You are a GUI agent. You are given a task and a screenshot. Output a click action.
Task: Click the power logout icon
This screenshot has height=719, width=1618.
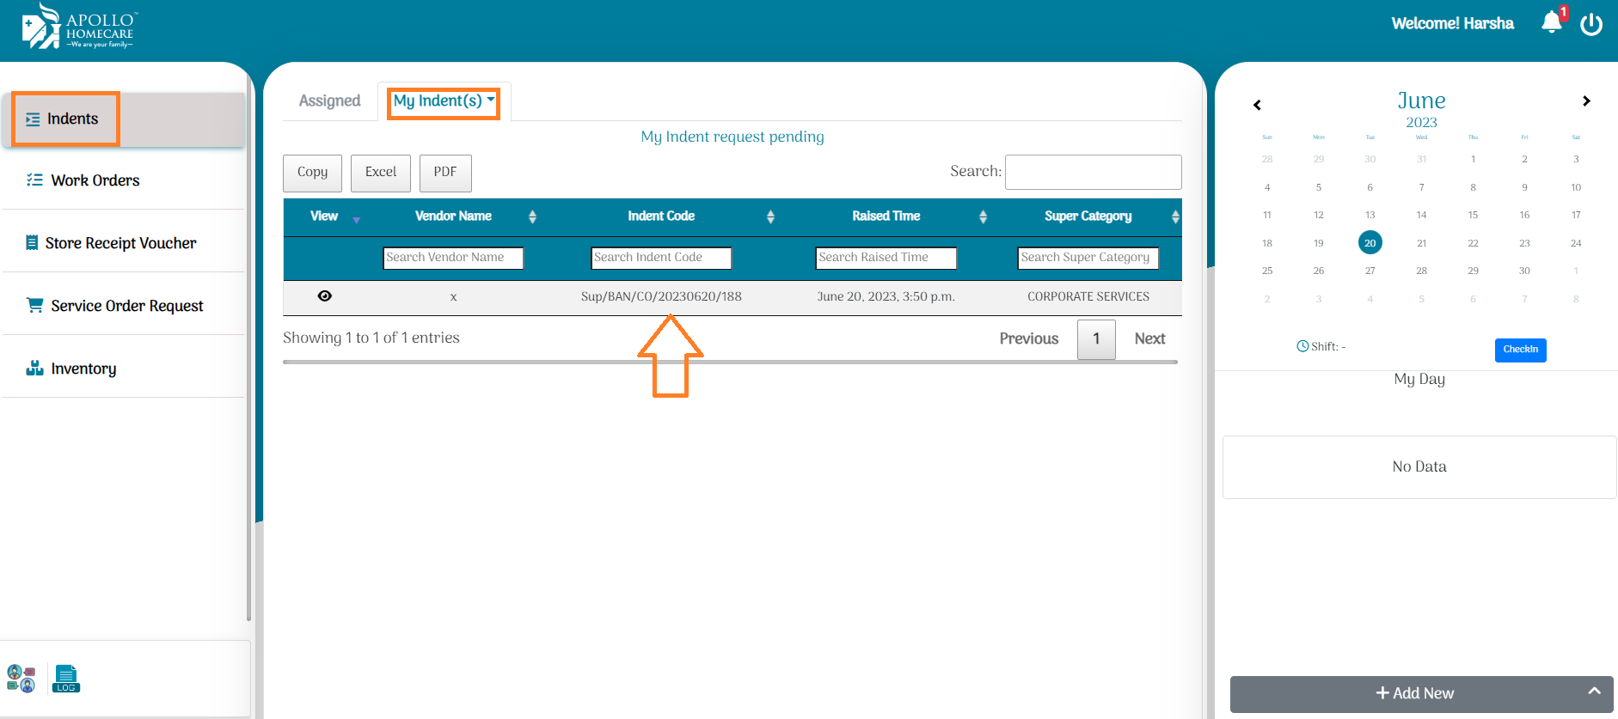point(1591,24)
